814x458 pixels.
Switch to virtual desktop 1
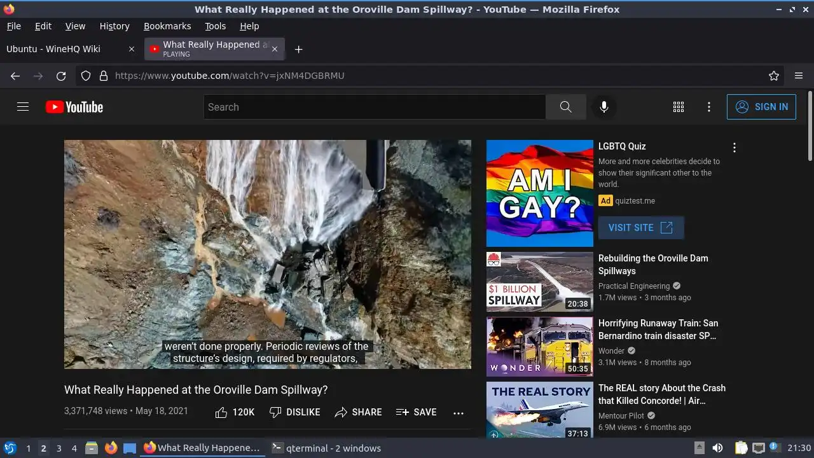pyautogui.click(x=28, y=448)
